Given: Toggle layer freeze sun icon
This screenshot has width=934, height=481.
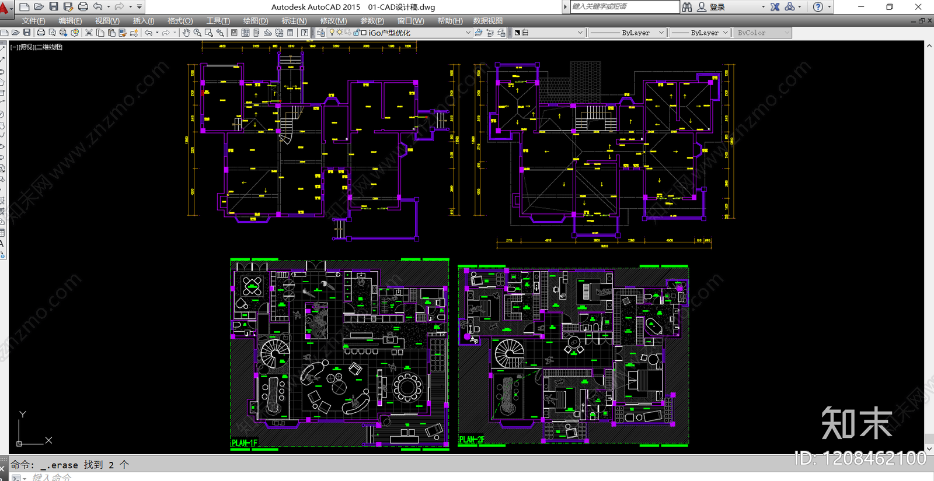Looking at the screenshot, I should click(x=340, y=33).
